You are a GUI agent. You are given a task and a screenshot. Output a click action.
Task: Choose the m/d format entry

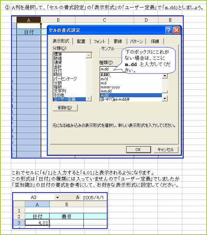coord(131,79)
